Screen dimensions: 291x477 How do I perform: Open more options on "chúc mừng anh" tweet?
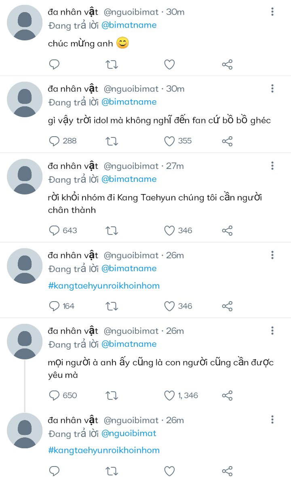click(x=272, y=12)
